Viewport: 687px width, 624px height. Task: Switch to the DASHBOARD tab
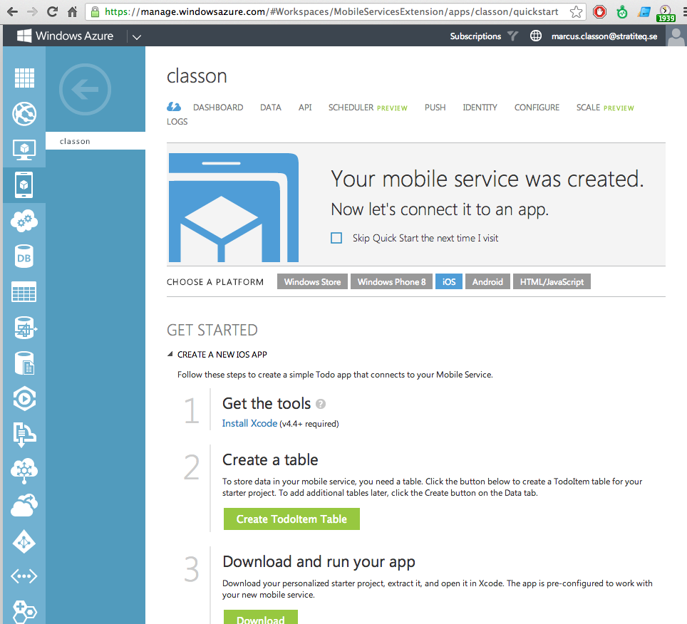click(x=218, y=108)
